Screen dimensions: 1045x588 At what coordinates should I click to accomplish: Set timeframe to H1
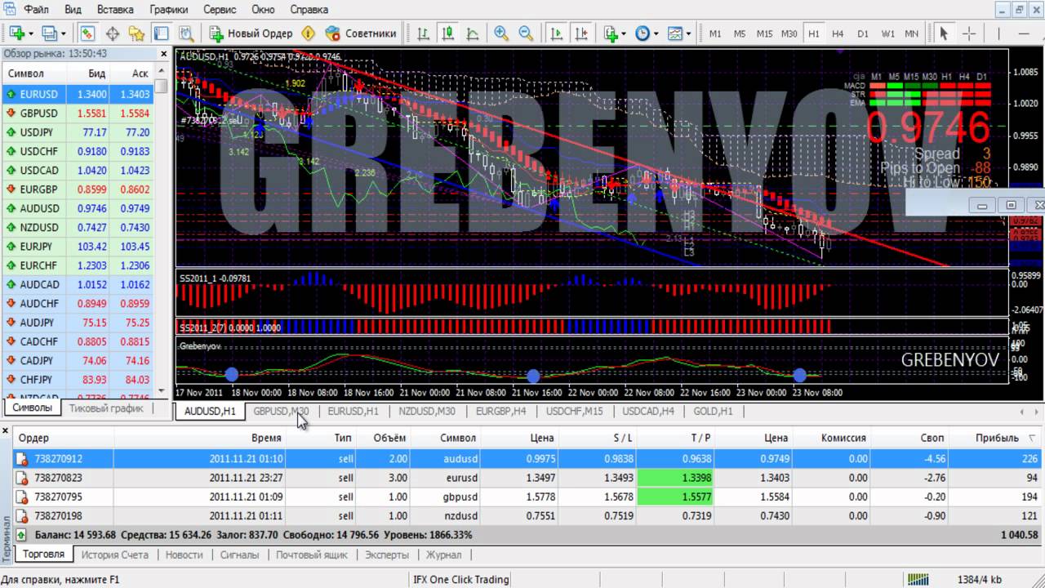813,33
